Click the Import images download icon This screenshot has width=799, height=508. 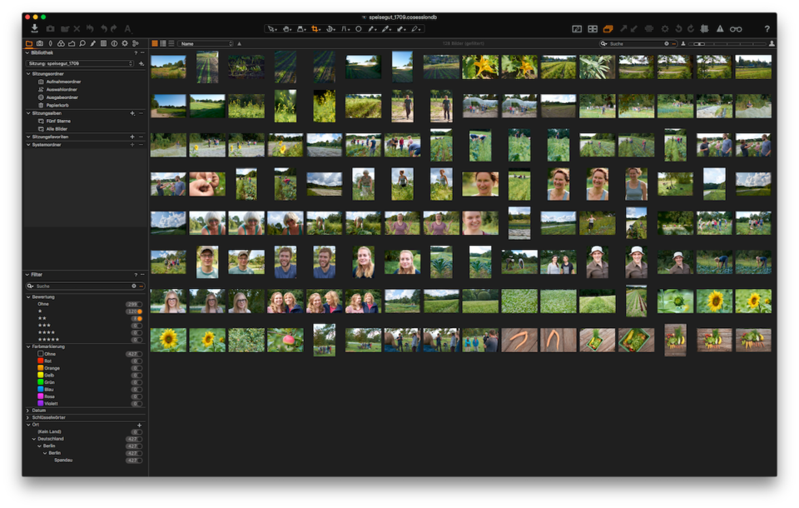point(34,28)
